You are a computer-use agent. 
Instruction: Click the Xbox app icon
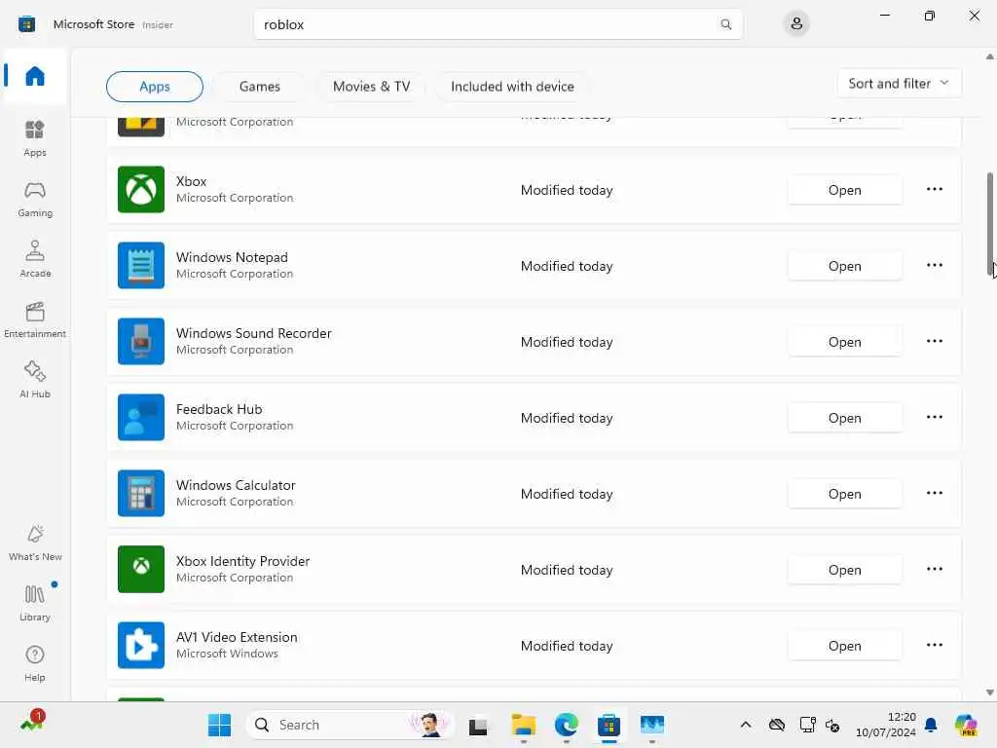point(141,190)
